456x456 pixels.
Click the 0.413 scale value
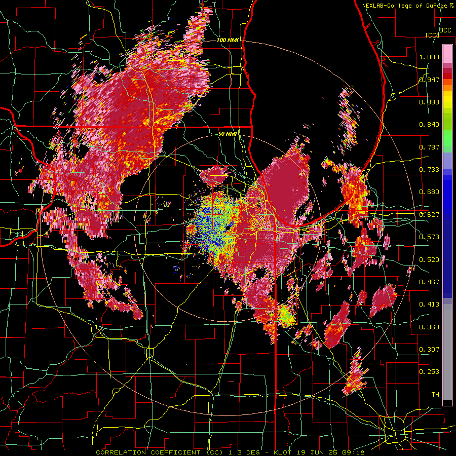click(x=429, y=305)
